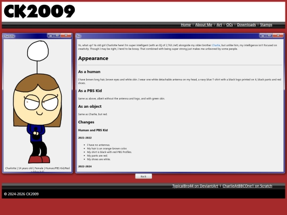Image resolution: width=287 pixels, height=215 pixels.
Task: Click the 'Human and PBS Kid' subheading
Action: pos(93,130)
